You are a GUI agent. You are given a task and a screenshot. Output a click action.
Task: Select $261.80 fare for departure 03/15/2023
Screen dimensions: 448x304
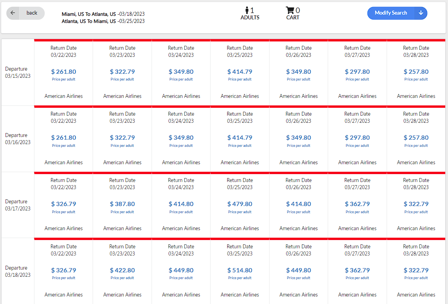63,72
